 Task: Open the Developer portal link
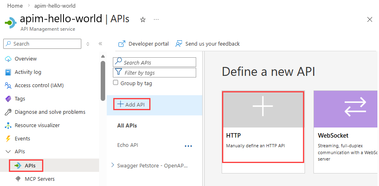(149, 44)
